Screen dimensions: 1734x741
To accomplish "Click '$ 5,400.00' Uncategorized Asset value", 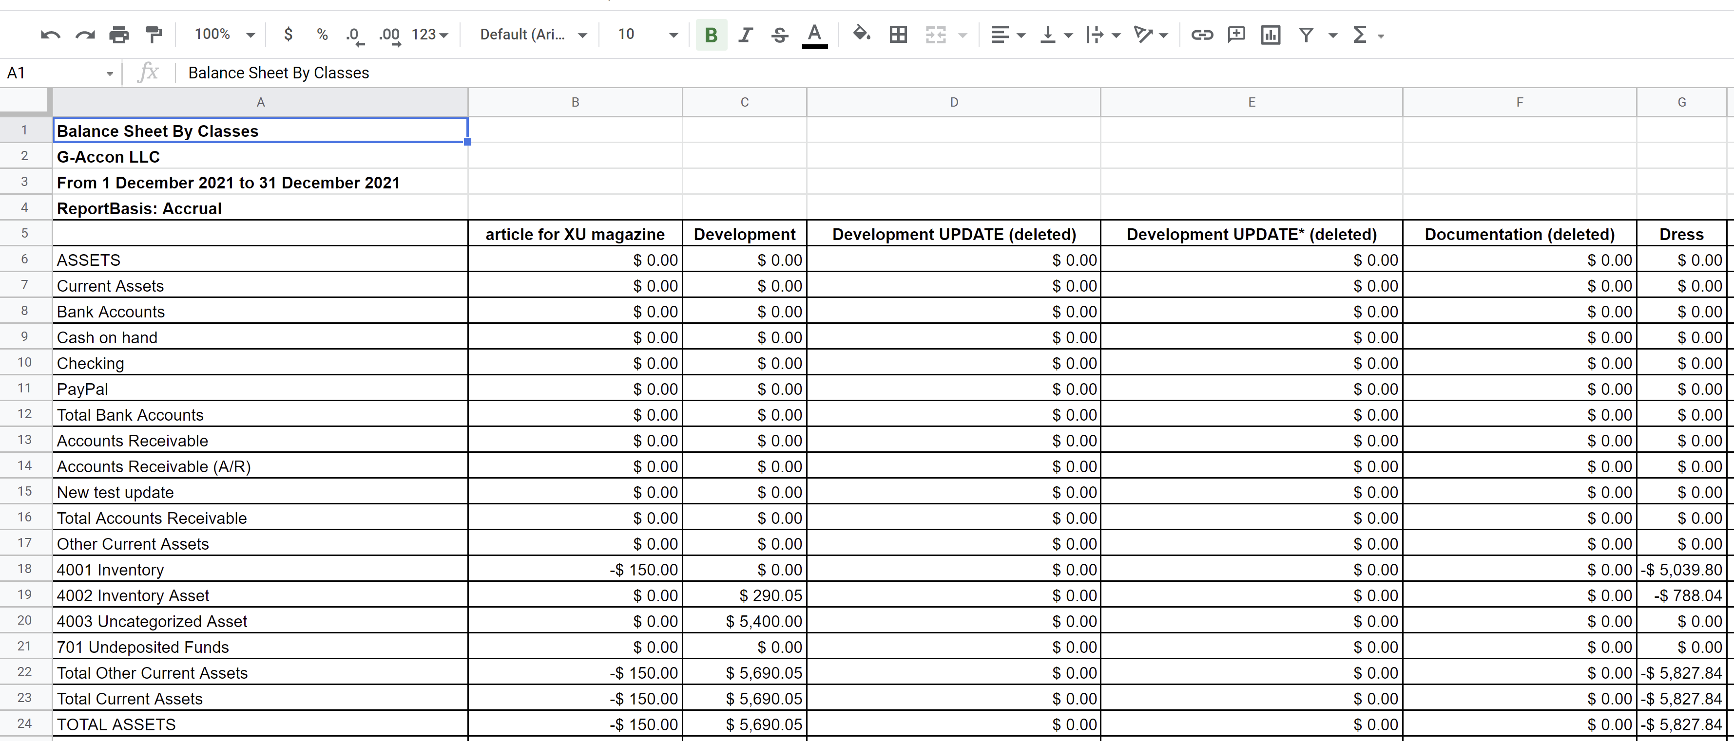I will point(744,621).
